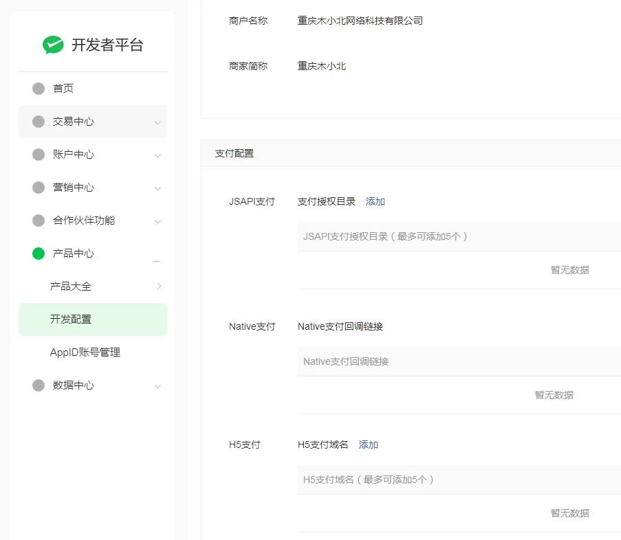Image resolution: width=621 pixels, height=540 pixels.
Task: Click the gray circle icon beside 合作伙伴功能
Action: [x=39, y=221]
